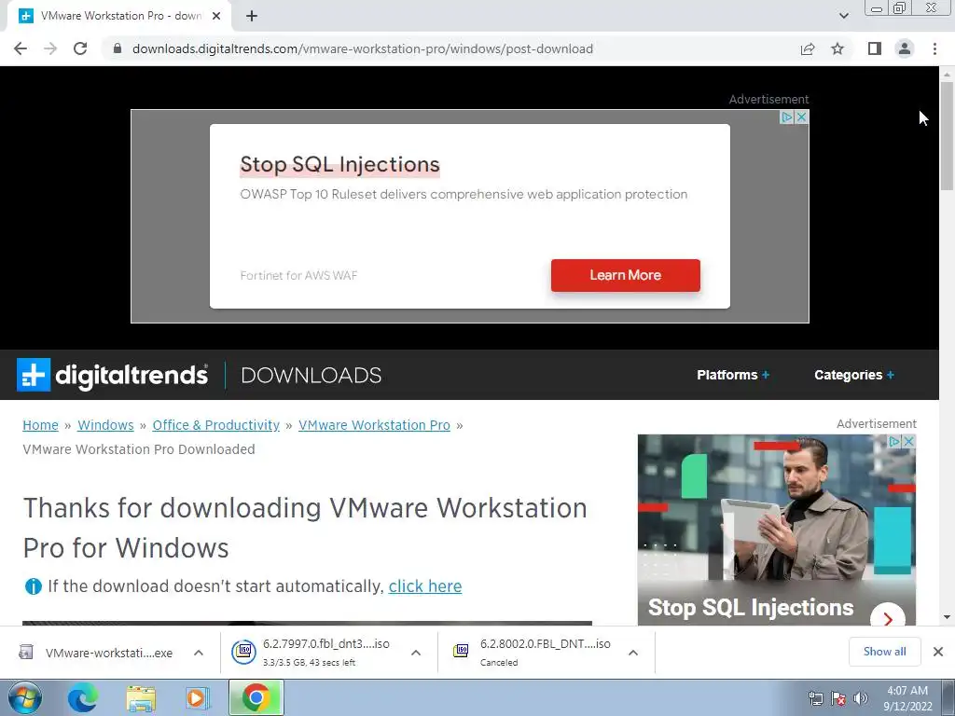Image resolution: width=955 pixels, height=716 pixels.
Task: Click the forward navigation arrow
Action: click(x=50, y=48)
